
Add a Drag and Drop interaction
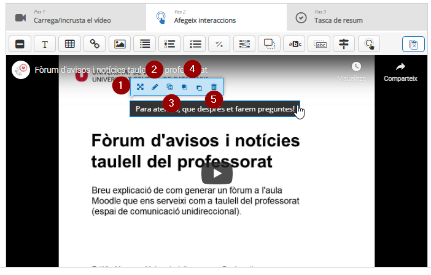coord(269,44)
